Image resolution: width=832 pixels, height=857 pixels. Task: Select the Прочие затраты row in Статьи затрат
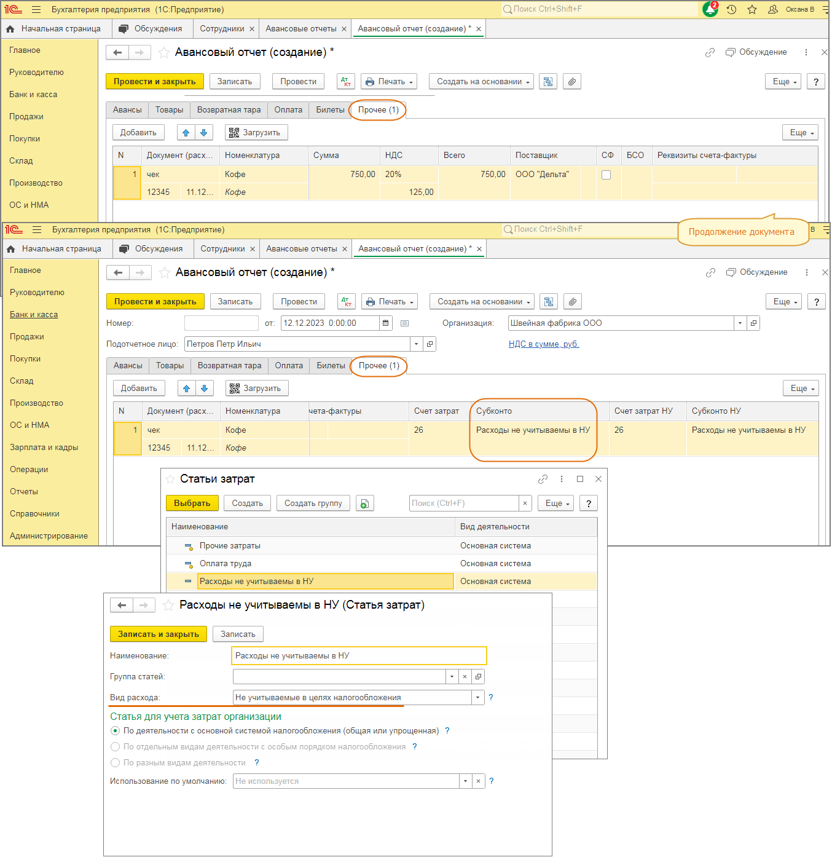[382, 546]
